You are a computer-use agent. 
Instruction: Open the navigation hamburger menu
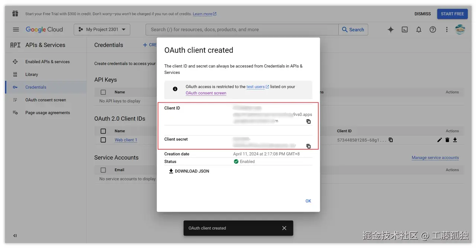coord(16,29)
